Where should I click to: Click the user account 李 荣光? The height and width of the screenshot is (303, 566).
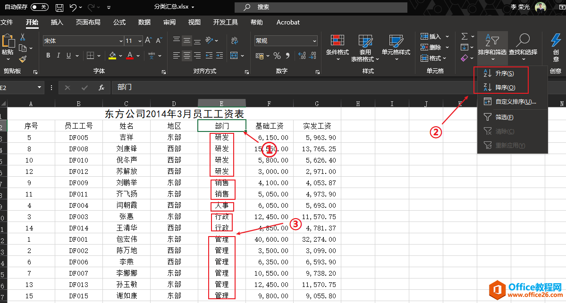click(x=520, y=7)
